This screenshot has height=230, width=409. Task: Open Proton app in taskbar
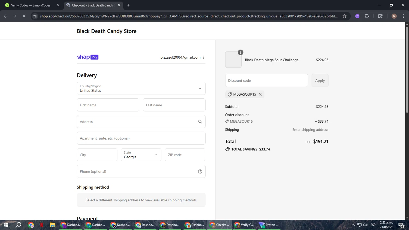pyautogui.click(x=269, y=225)
